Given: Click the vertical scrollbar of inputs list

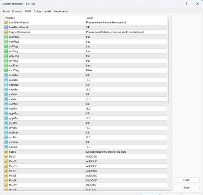Looking at the screenshot, I should pos(169,61).
